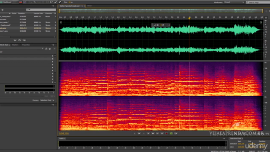
Task: Toggle the Spectral Pitch Display button
Action: point(24,2)
